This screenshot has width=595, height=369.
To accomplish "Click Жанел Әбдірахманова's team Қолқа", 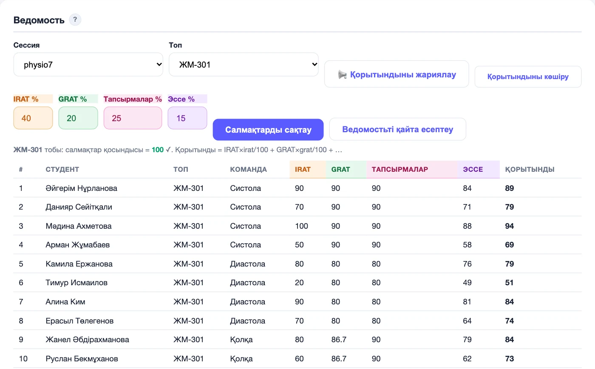I will [241, 340].
